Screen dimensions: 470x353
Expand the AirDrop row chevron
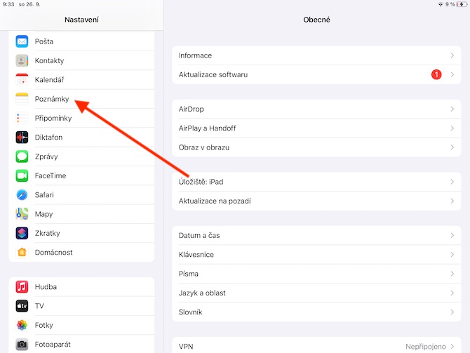tap(452, 109)
